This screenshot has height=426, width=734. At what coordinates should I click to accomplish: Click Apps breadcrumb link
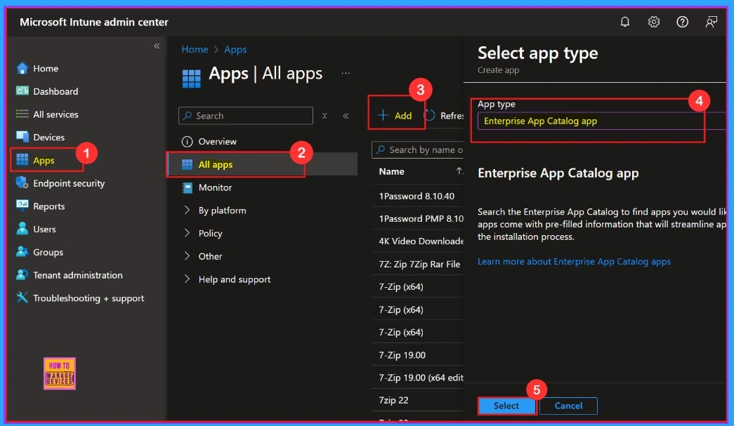pyautogui.click(x=235, y=49)
